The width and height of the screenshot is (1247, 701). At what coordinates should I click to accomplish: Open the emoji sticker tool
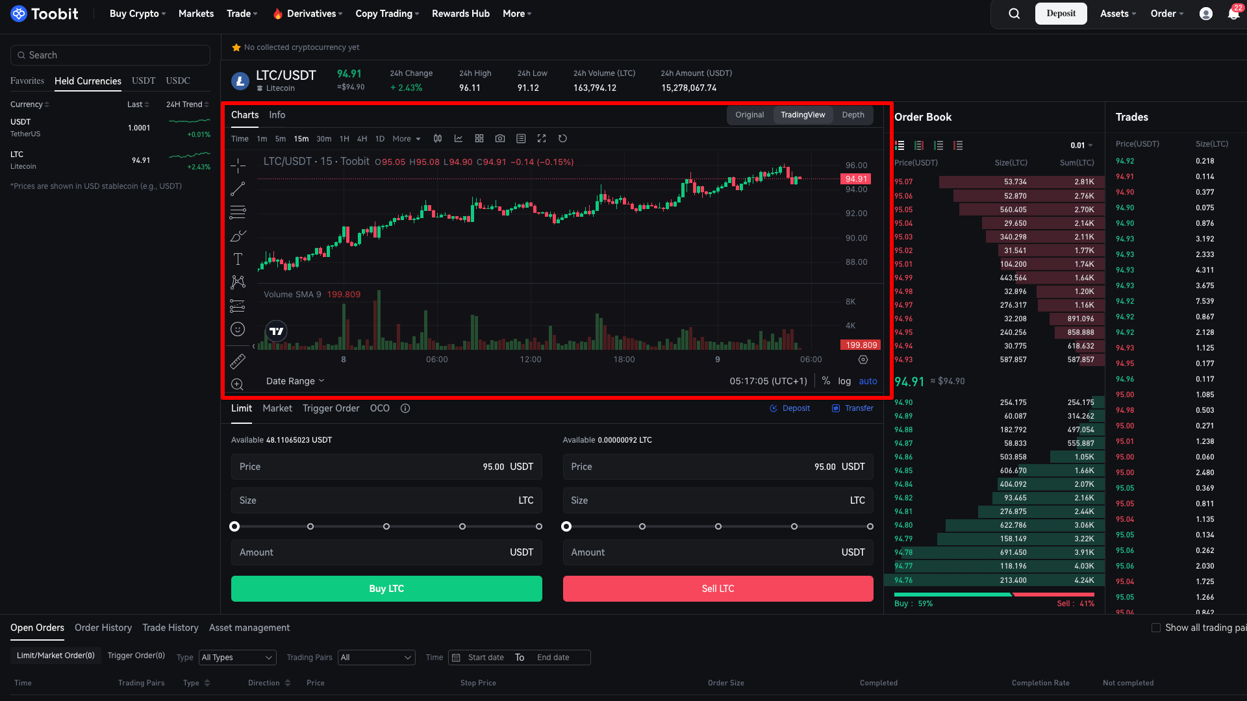coord(238,330)
